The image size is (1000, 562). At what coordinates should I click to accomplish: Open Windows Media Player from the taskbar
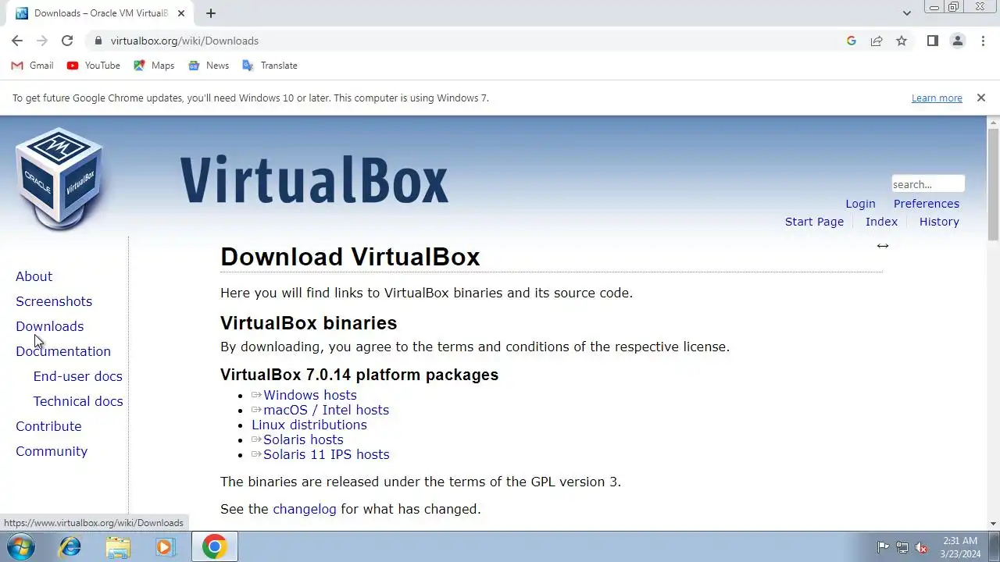[164, 546]
